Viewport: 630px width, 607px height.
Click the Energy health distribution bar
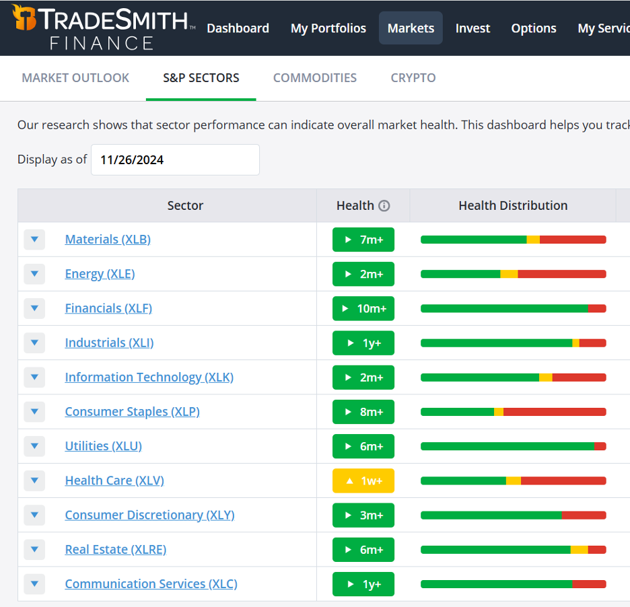click(513, 274)
